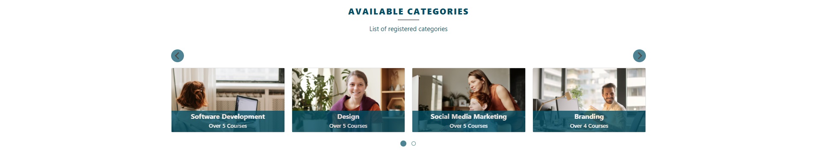Click the Design category title
This screenshot has width=814, height=158.
tap(348, 117)
